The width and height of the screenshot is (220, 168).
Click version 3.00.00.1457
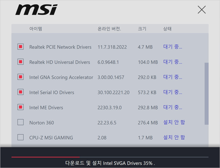click(111, 77)
